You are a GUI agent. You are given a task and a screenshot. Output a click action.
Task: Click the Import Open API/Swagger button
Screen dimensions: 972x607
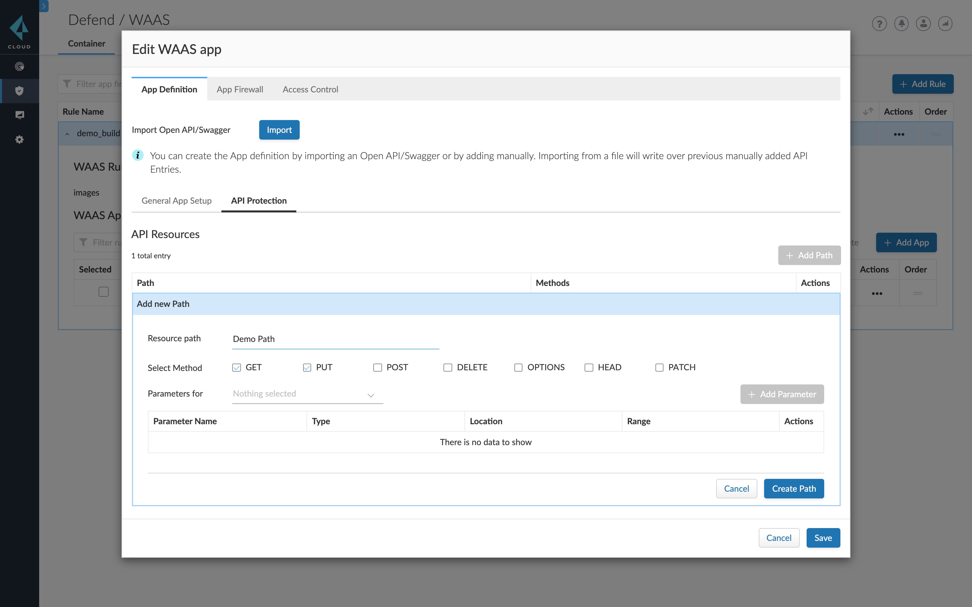(x=279, y=130)
